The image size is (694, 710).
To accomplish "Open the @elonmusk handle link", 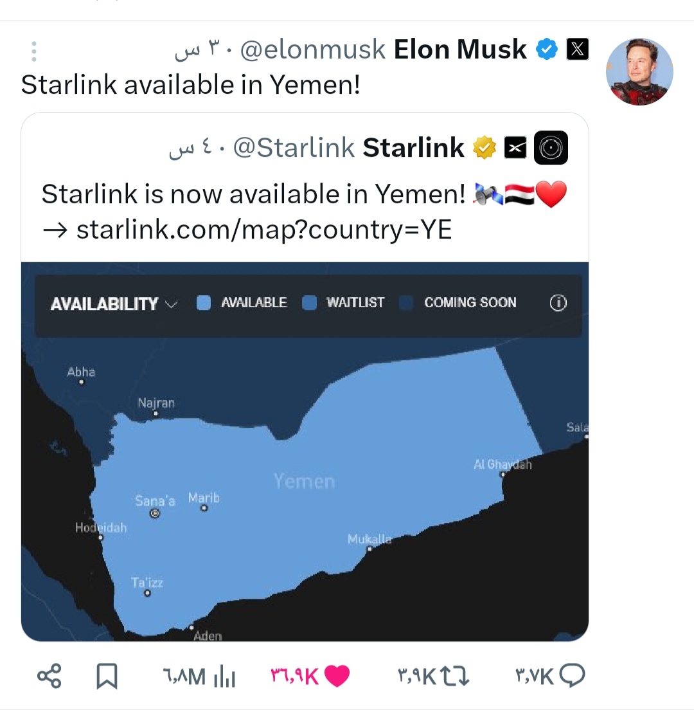I will [x=312, y=50].
